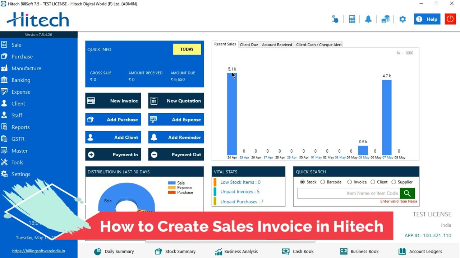
Task: Click the amount due value '₹ 6,650'
Action: pyautogui.click(x=178, y=80)
